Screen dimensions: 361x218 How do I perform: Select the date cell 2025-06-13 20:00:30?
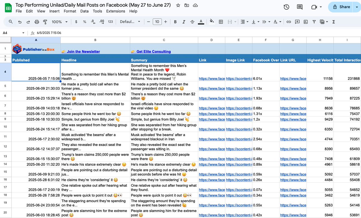[x=36, y=114]
